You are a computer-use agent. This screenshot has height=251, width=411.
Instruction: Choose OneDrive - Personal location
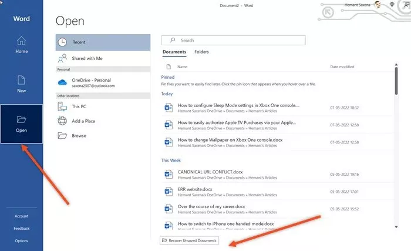point(103,82)
